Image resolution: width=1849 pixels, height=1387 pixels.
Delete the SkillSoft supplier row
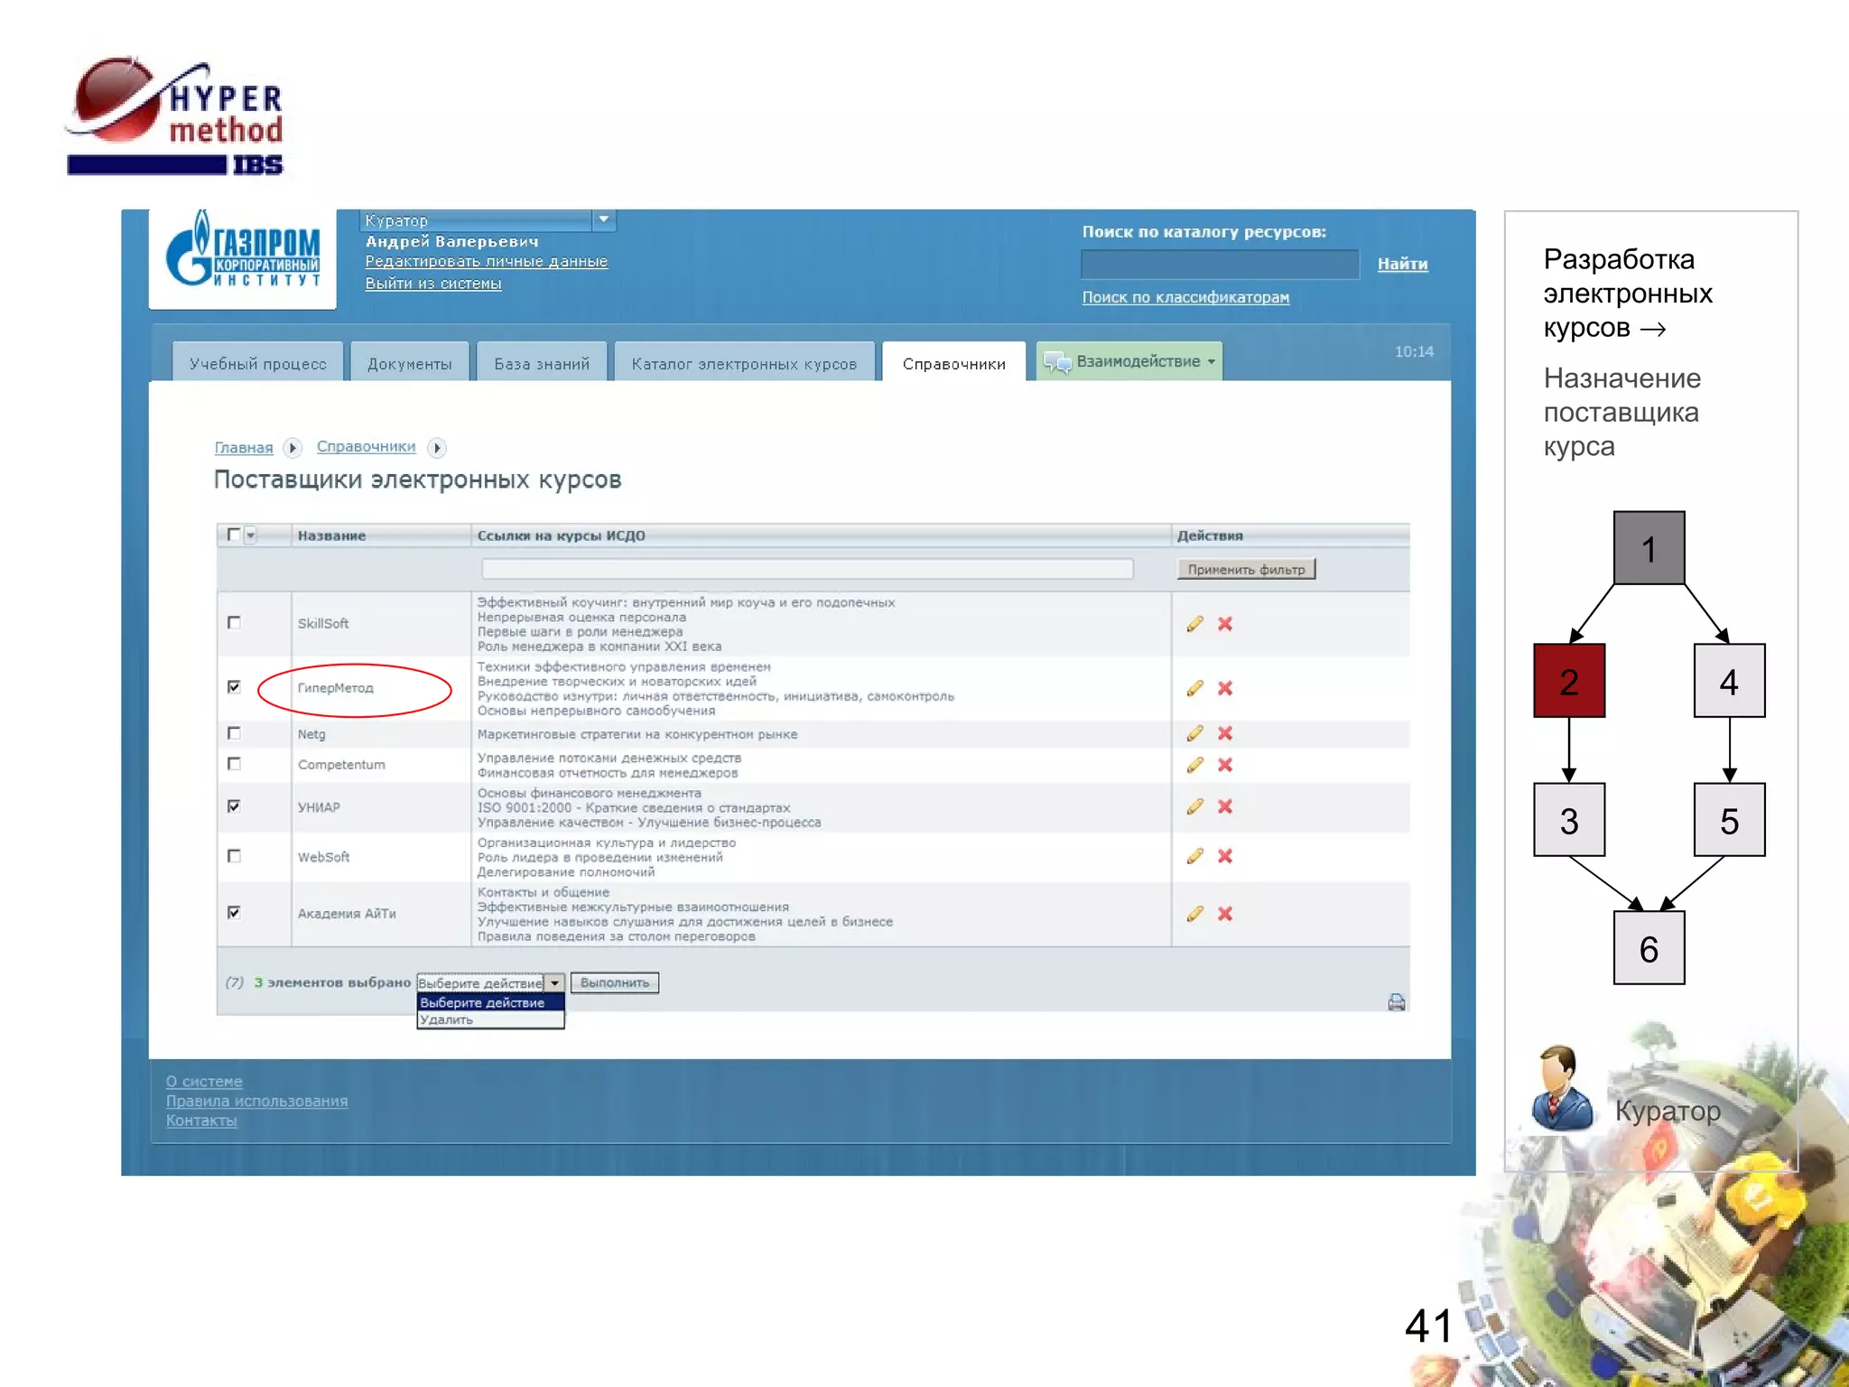(1225, 624)
